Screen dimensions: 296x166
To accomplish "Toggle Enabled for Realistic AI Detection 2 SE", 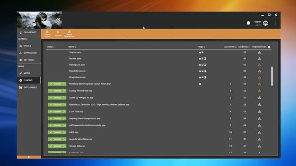I will (x=55, y=105).
